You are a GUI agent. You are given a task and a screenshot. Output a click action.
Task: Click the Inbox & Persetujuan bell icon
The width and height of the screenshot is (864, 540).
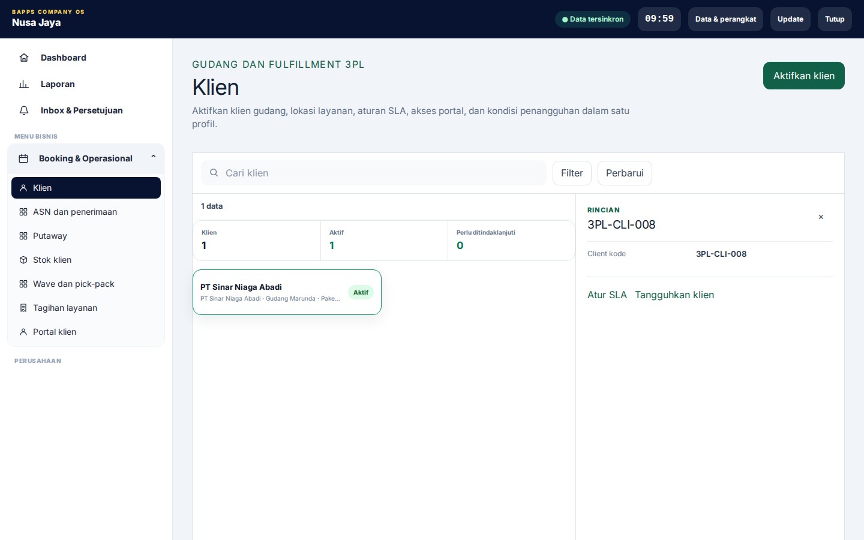24,110
